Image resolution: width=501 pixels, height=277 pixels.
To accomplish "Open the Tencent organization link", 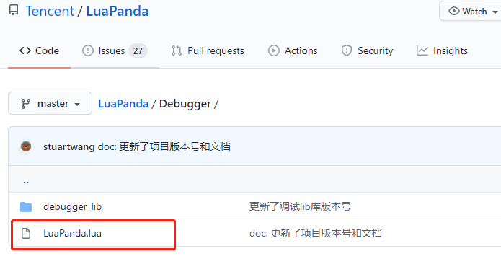I will [50, 12].
